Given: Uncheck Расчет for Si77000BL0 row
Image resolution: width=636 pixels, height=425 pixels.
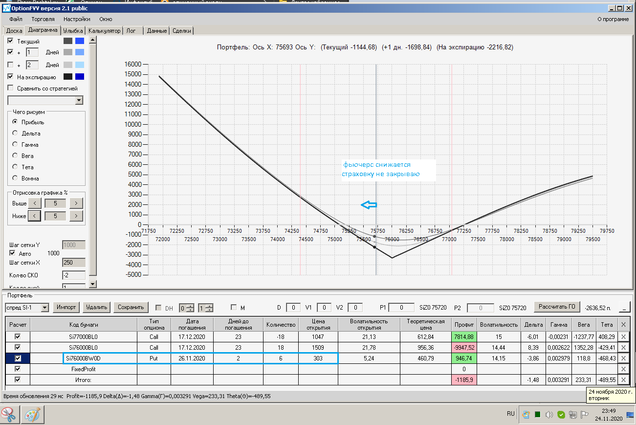Looking at the screenshot, I should pos(18,336).
